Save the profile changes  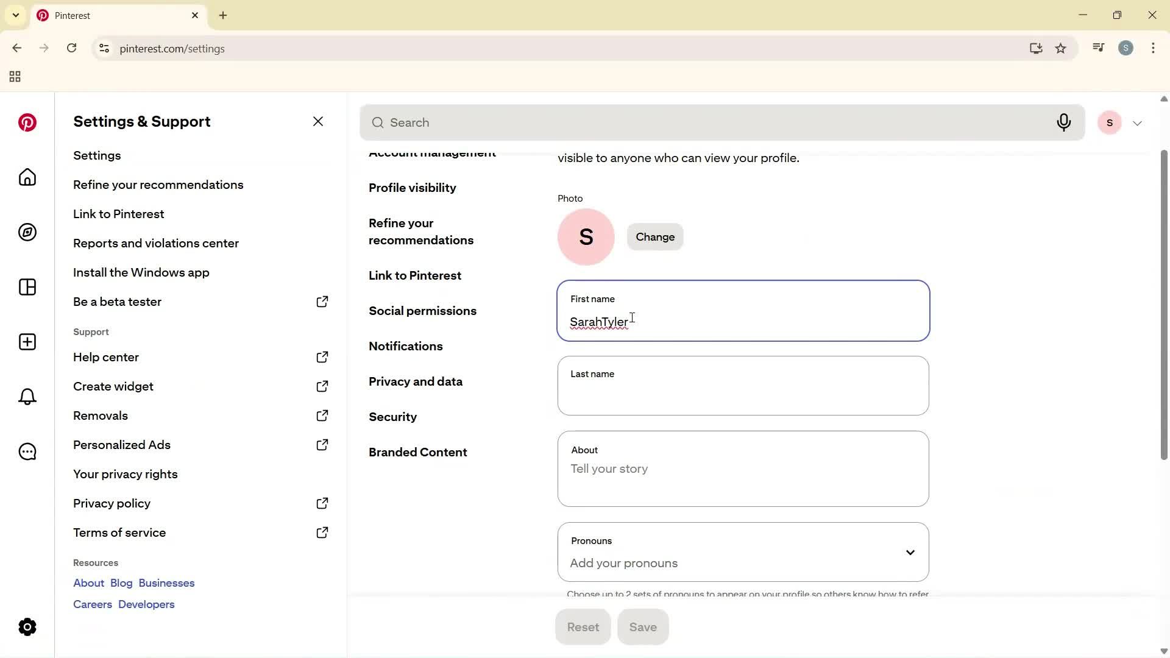tap(643, 627)
